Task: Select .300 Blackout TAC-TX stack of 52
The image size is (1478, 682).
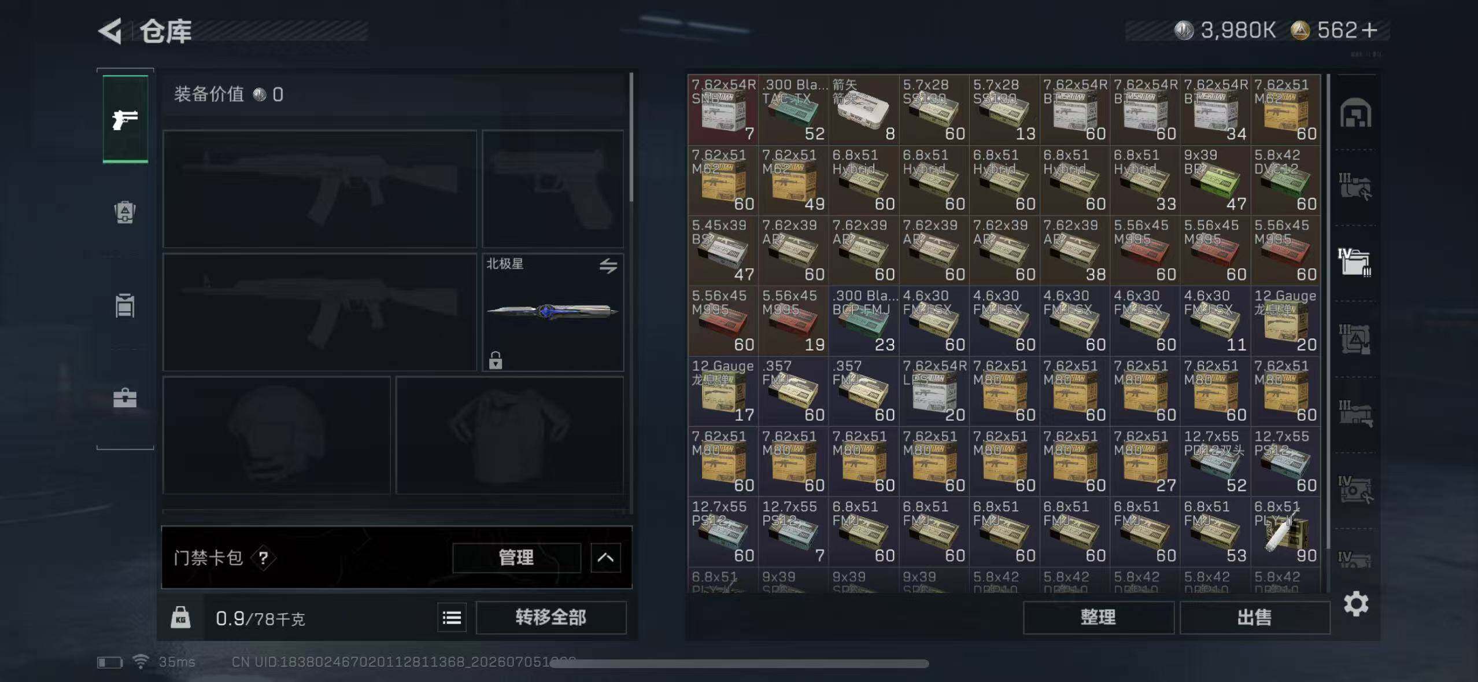Action: [x=793, y=110]
